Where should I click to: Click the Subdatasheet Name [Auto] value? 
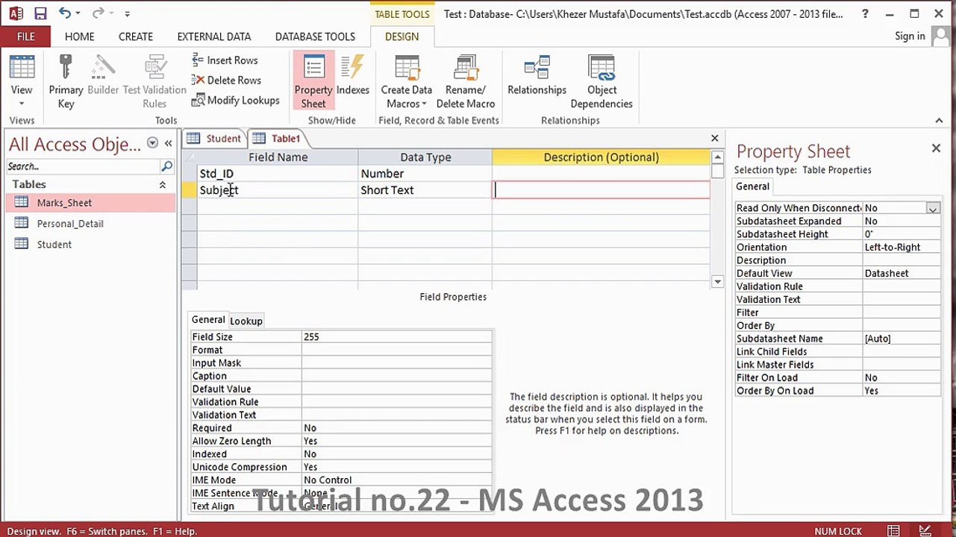[x=902, y=339]
